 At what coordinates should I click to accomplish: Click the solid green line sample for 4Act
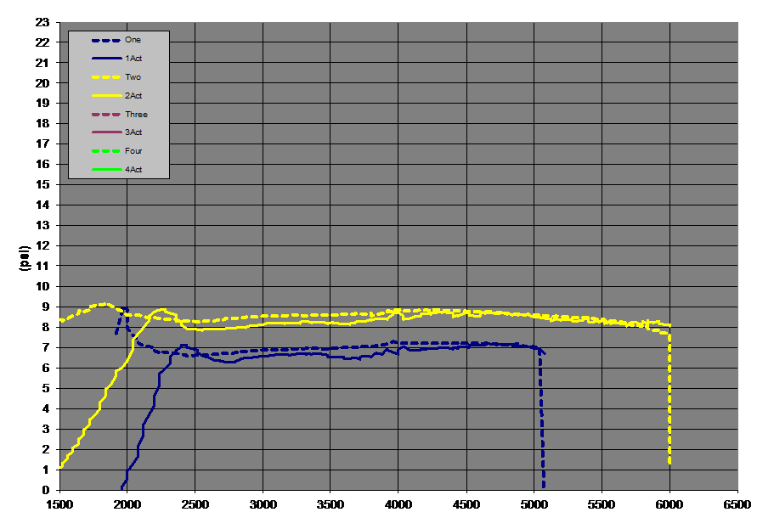click(x=105, y=170)
